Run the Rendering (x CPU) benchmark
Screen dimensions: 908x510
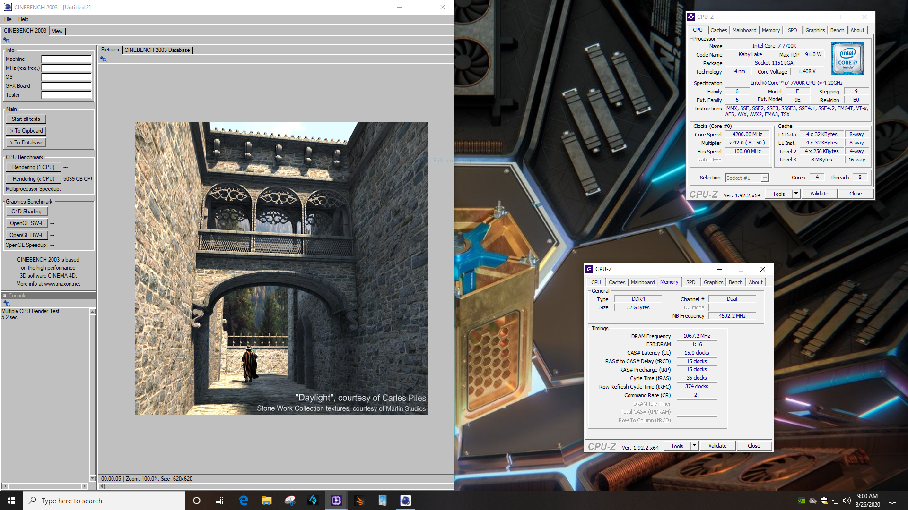click(34, 179)
